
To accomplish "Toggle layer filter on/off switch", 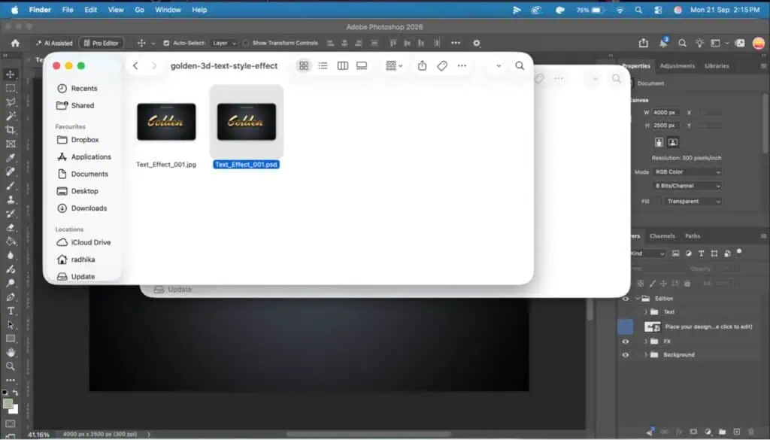I will (739, 253).
